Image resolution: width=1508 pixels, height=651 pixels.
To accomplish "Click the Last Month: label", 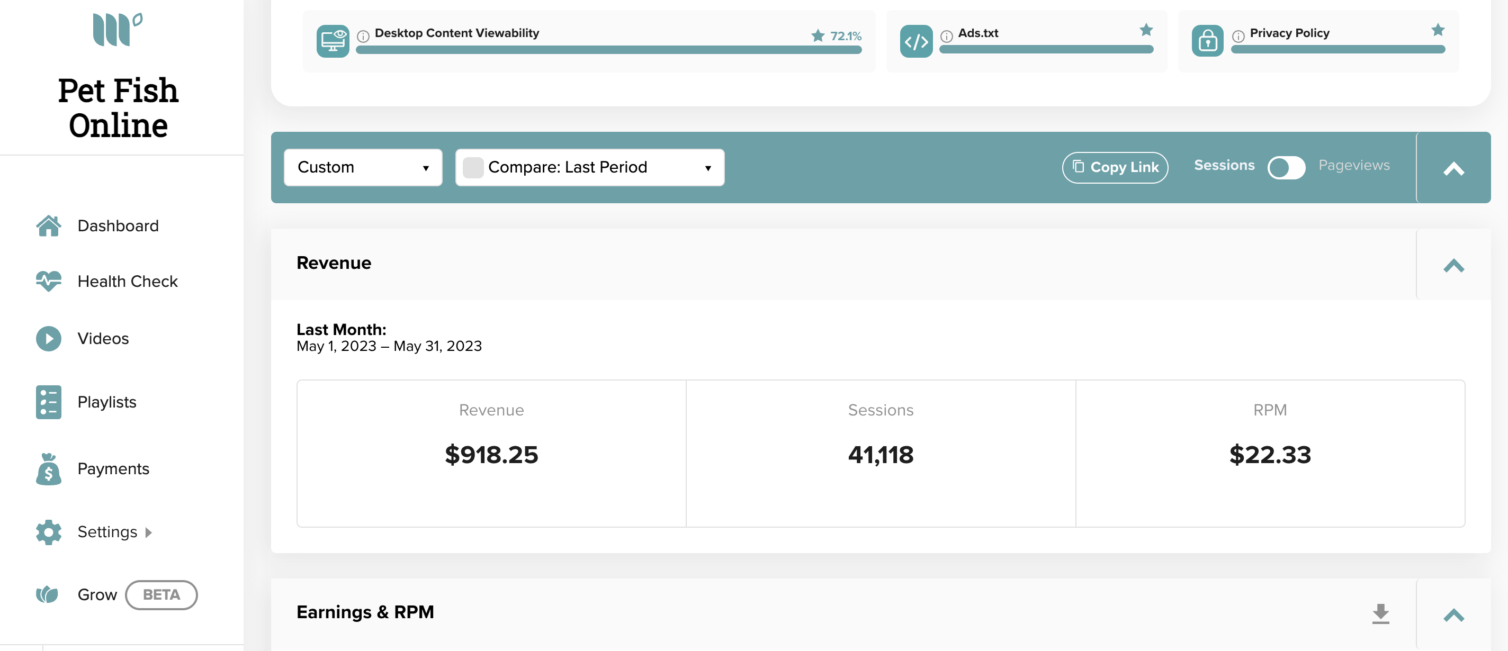I will pos(342,329).
